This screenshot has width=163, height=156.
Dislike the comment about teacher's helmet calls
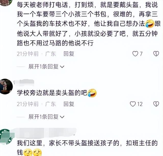(156, 54)
